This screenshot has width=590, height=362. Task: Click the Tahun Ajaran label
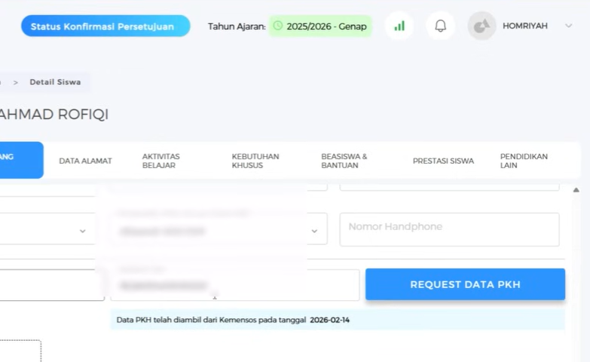click(237, 26)
